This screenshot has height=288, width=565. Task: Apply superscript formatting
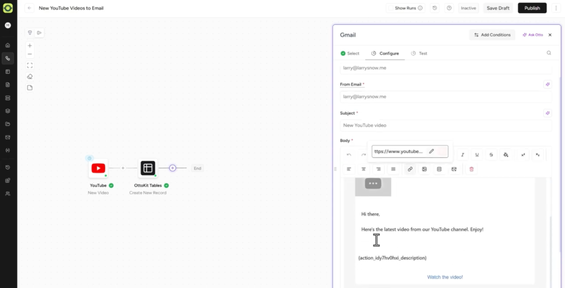523,155
